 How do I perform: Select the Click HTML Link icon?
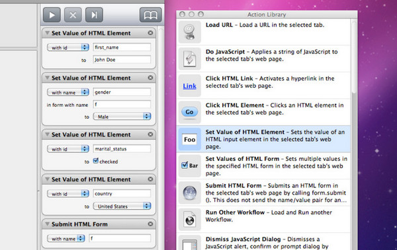[190, 86]
